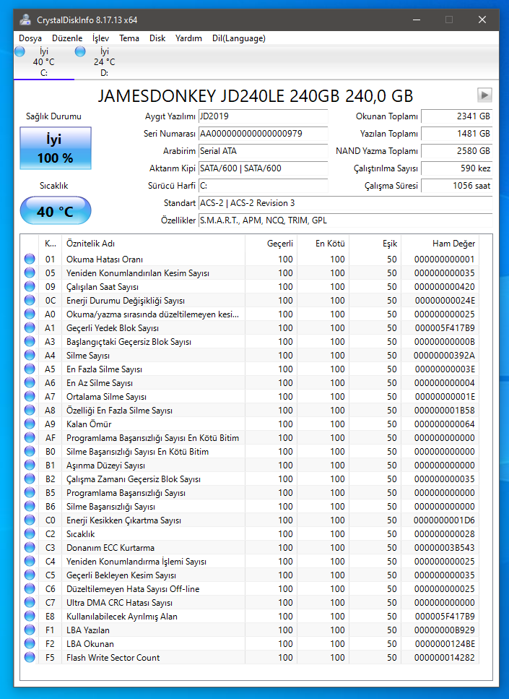Select the Yeniden Konumlandırma İşlemi Sayısı row
Screen dimensions: 509x699
[x=250, y=561]
